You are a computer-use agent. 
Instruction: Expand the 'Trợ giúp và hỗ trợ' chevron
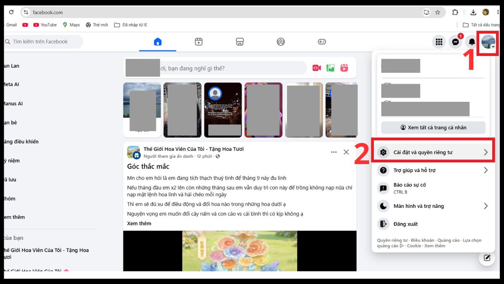(x=486, y=170)
